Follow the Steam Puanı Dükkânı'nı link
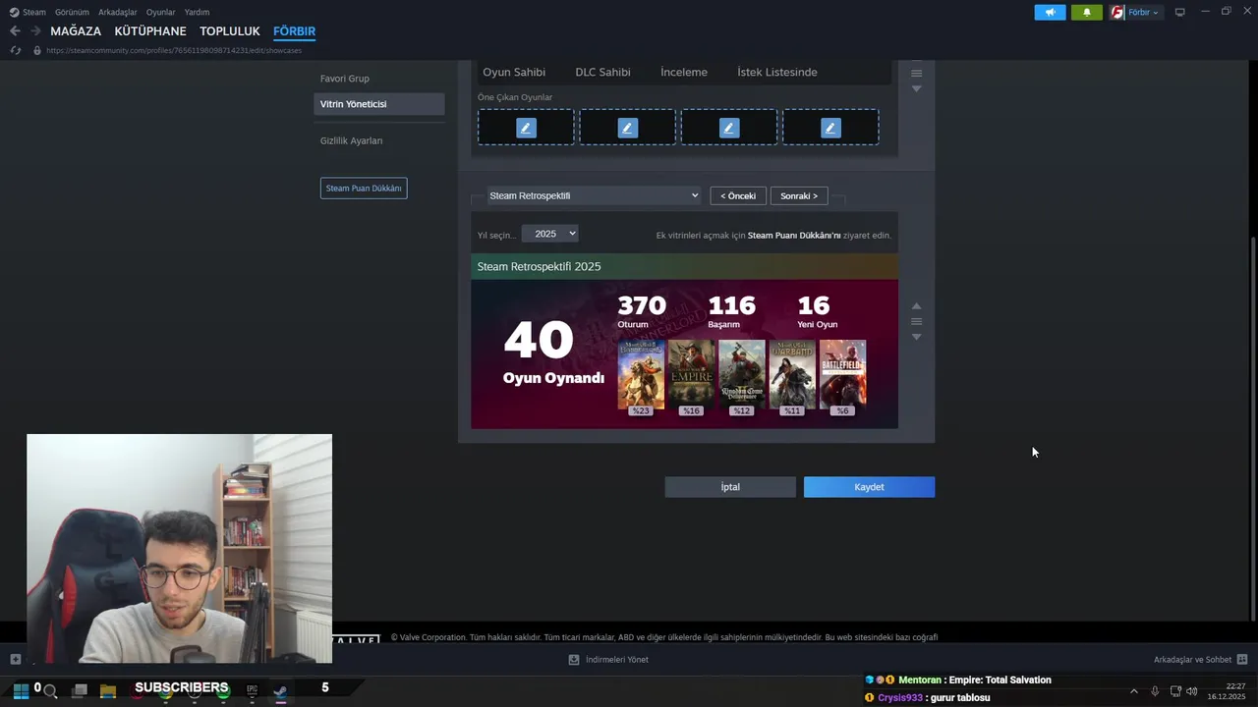The height and width of the screenshot is (707, 1258). (794, 236)
